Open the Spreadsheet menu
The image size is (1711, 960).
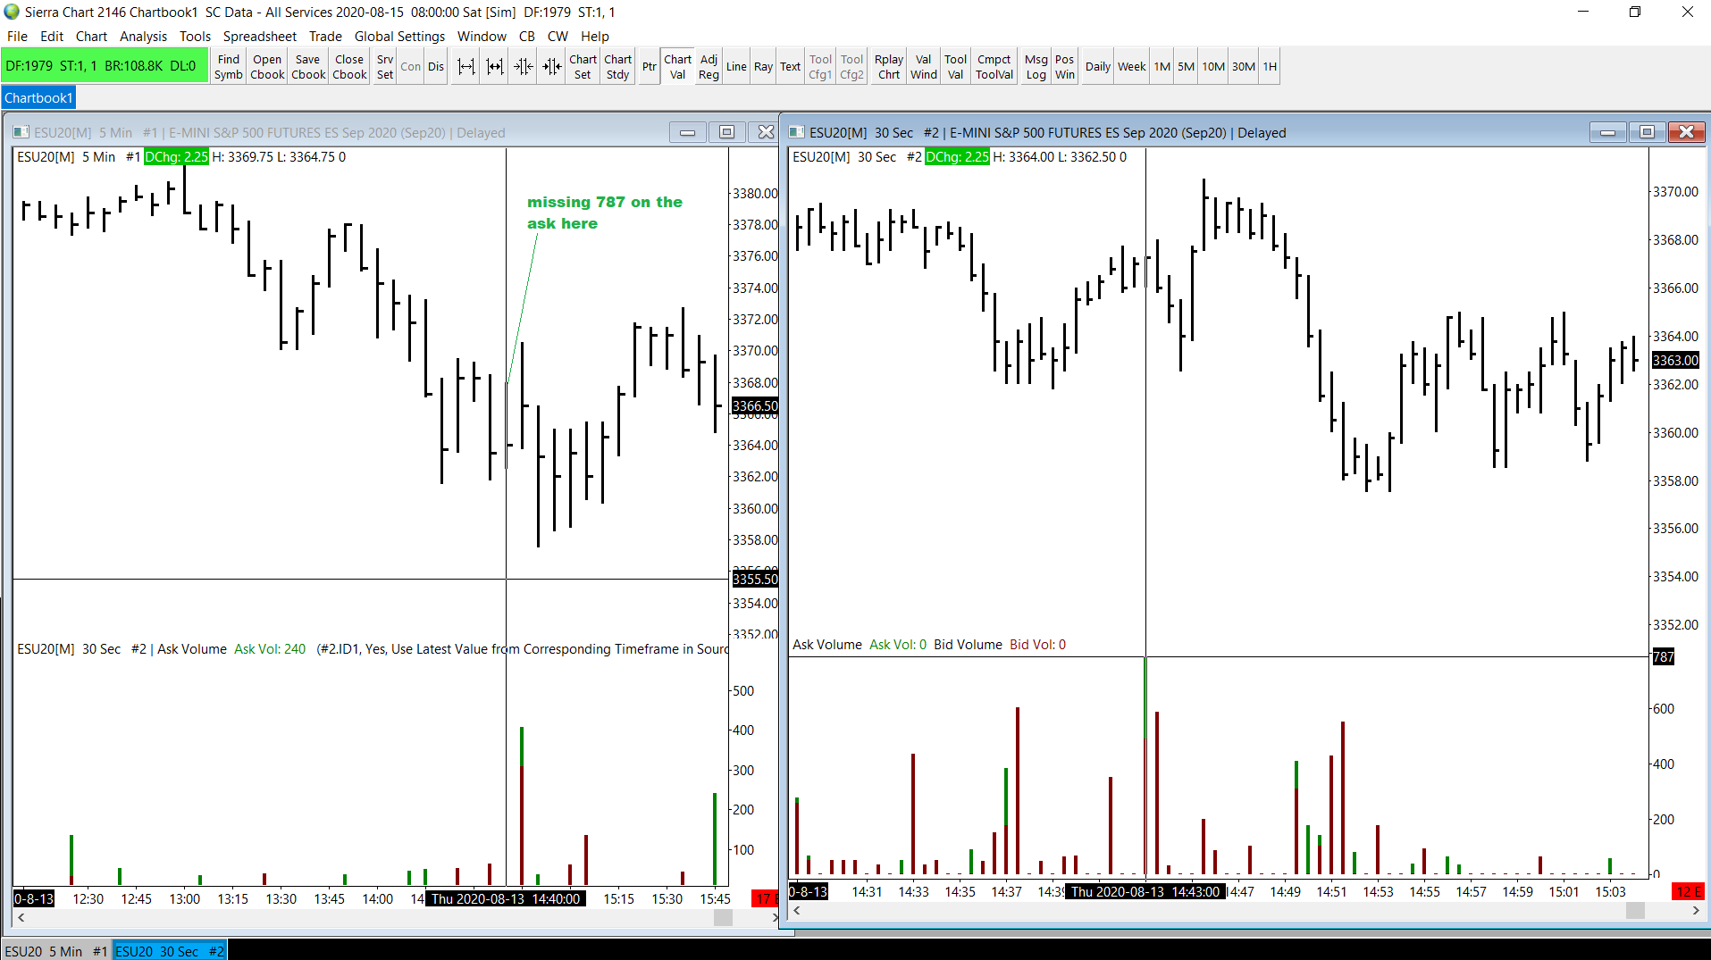[x=259, y=37]
